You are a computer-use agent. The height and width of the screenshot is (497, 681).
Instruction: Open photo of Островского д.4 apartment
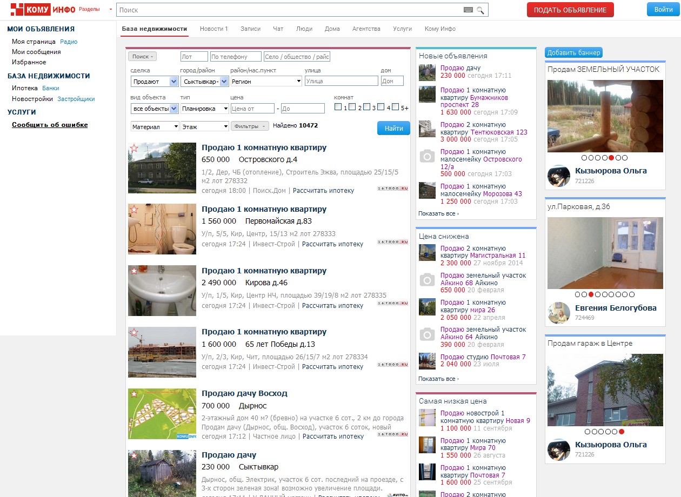(x=162, y=168)
